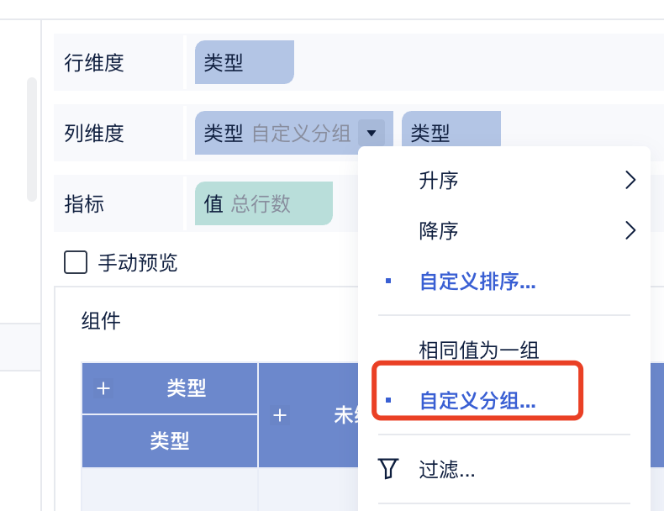Screen dimensions: 664x511
Task: Click the 值 总行数 metric chip
Action: tap(263, 203)
